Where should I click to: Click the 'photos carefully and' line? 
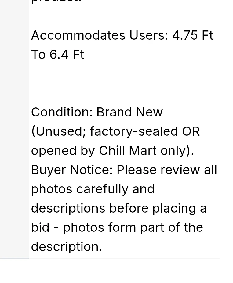(x=93, y=189)
